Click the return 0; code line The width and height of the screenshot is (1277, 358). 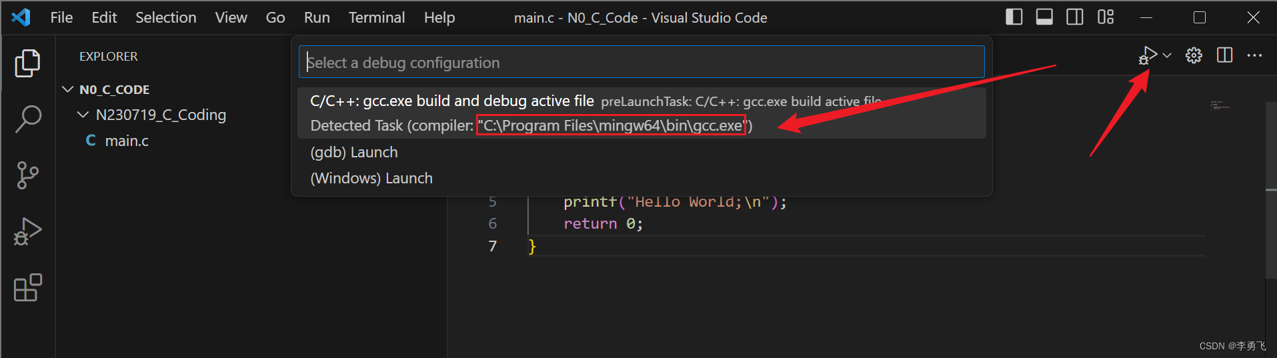[603, 223]
